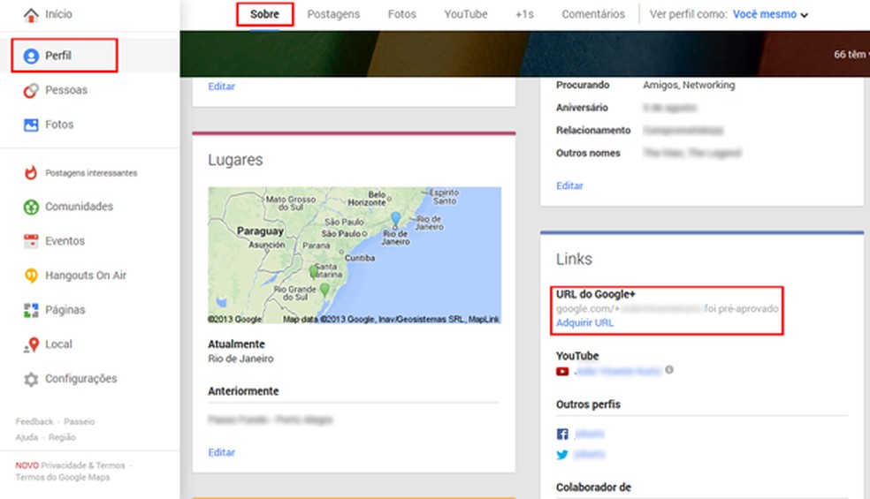Click the 'Links' card title
The image size is (870, 499).
tap(575, 259)
